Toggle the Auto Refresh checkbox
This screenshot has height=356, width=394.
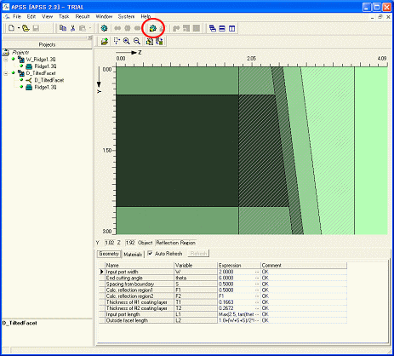pyautogui.click(x=151, y=254)
